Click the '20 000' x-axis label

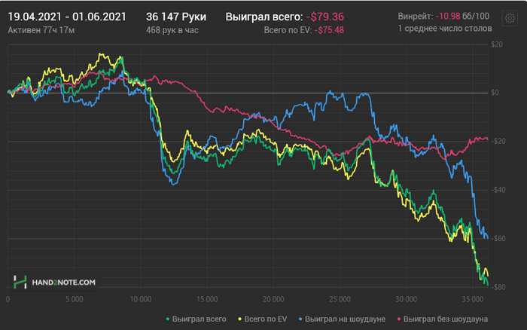[x=273, y=299]
